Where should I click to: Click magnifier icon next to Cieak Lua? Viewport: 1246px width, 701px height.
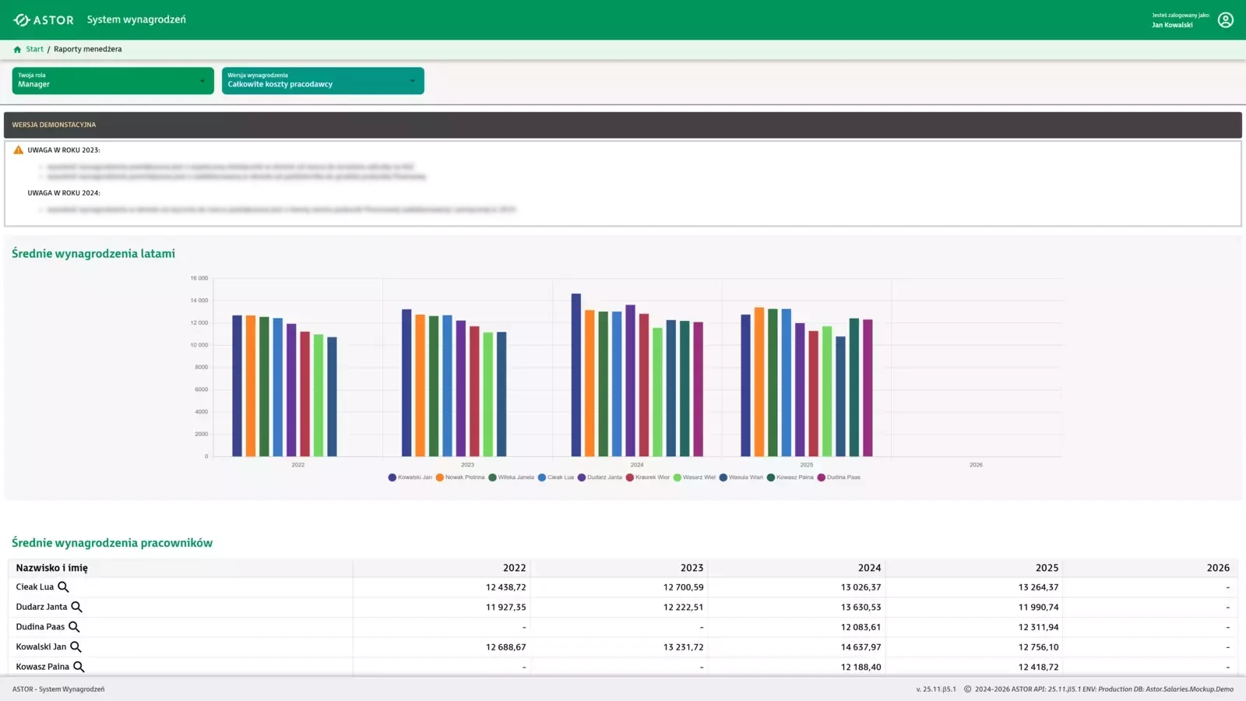click(64, 587)
